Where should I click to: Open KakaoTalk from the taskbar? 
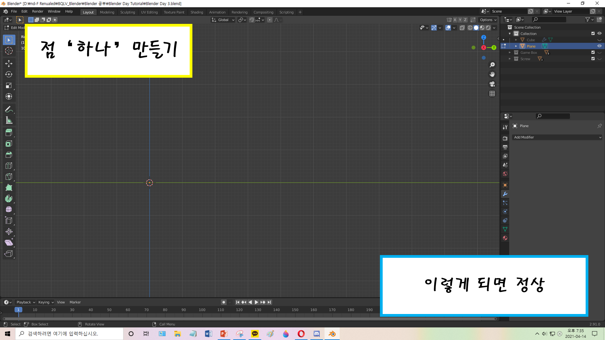point(255,334)
